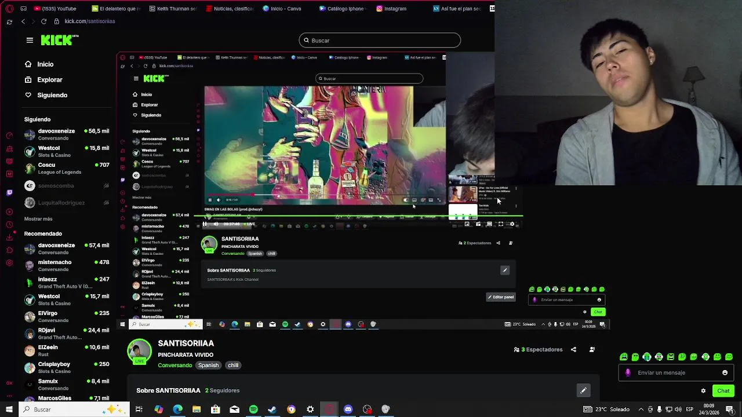Click the 23°C Soleado weather widget
Viewport: 742px width, 417px height.
[608, 409]
